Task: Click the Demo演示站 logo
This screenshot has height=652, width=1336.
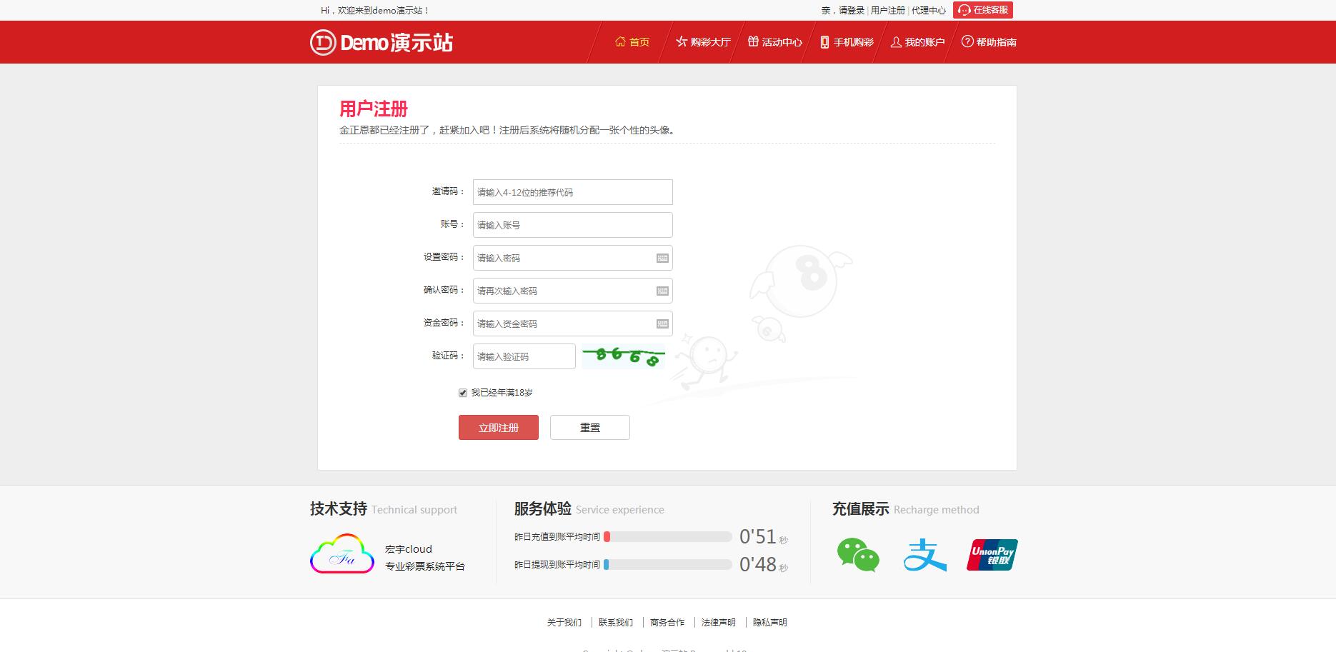Action: 382,42
